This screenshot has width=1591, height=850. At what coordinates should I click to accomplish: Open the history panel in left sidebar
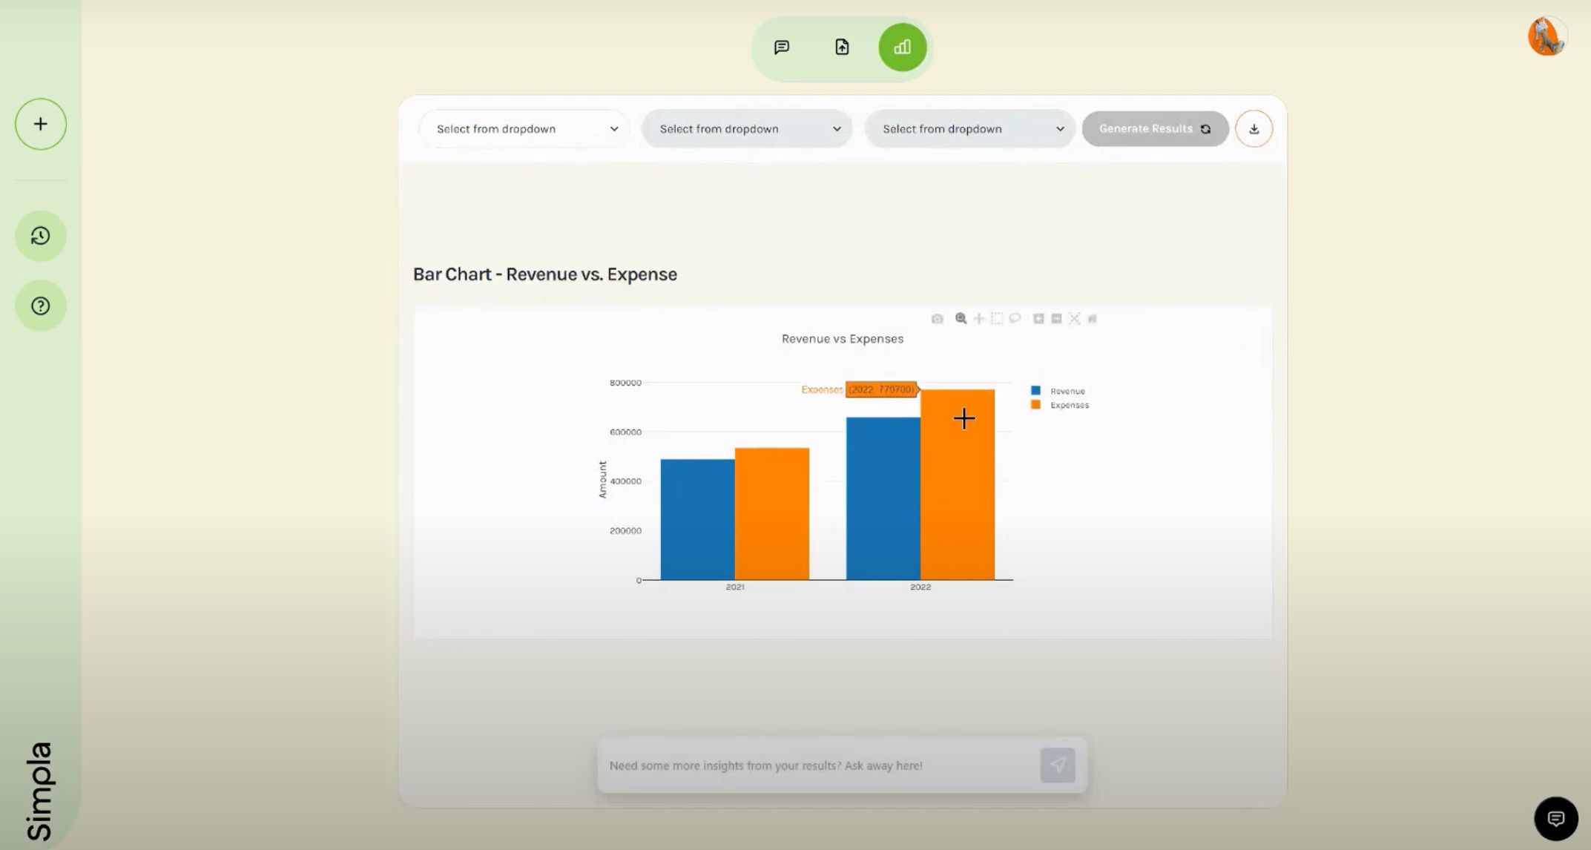point(40,236)
